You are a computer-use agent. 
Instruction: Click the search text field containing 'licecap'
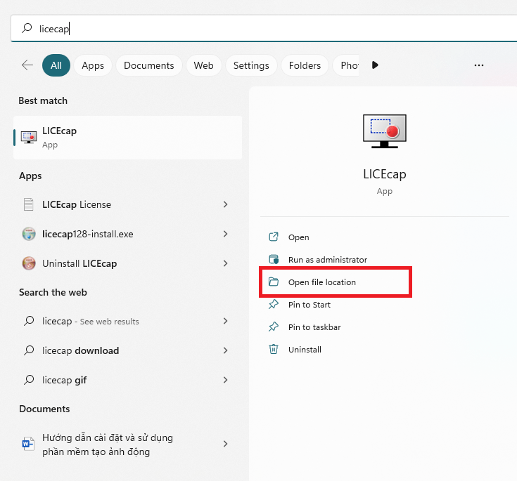coord(264,29)
